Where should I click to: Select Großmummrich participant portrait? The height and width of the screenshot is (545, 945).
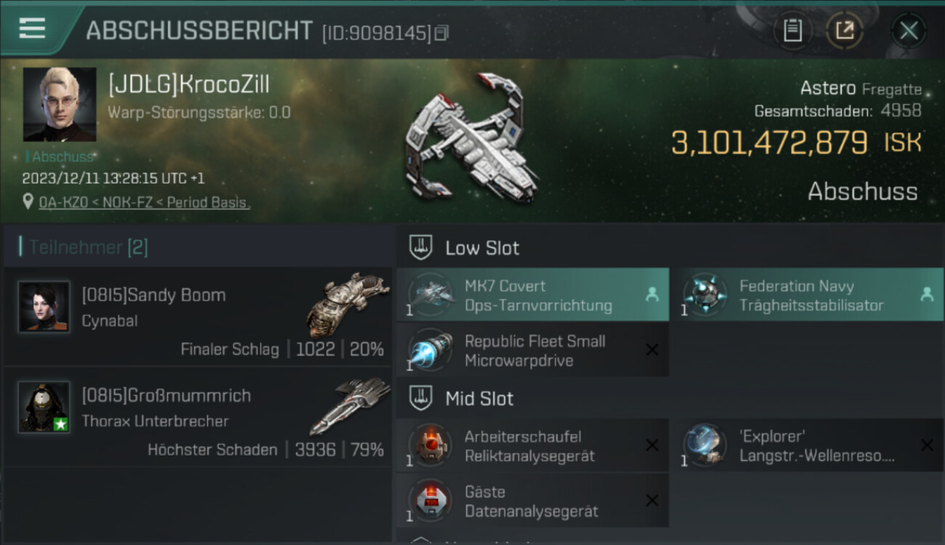44,406
